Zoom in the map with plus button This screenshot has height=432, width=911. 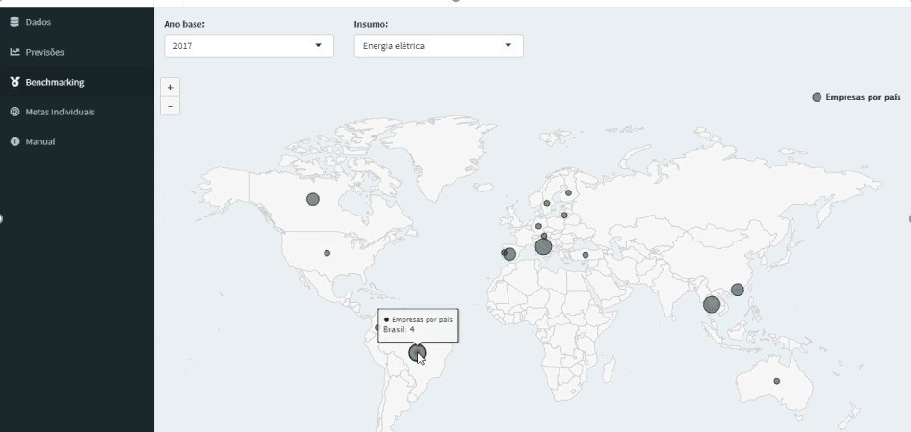point(170,88)
